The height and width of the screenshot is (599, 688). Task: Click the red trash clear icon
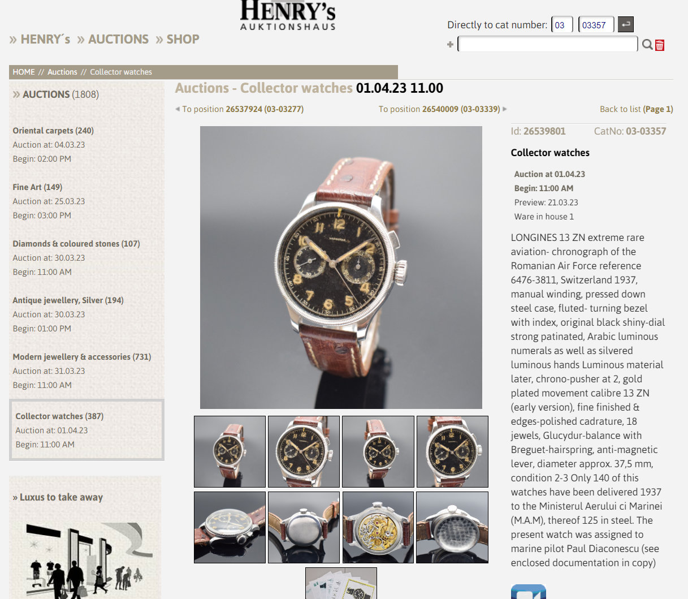660,45
